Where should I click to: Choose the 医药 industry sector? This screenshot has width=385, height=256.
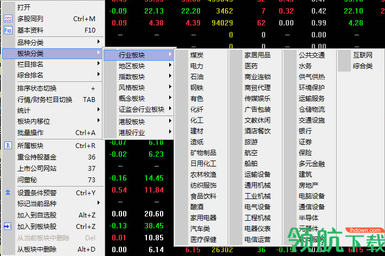click(251, 66)
